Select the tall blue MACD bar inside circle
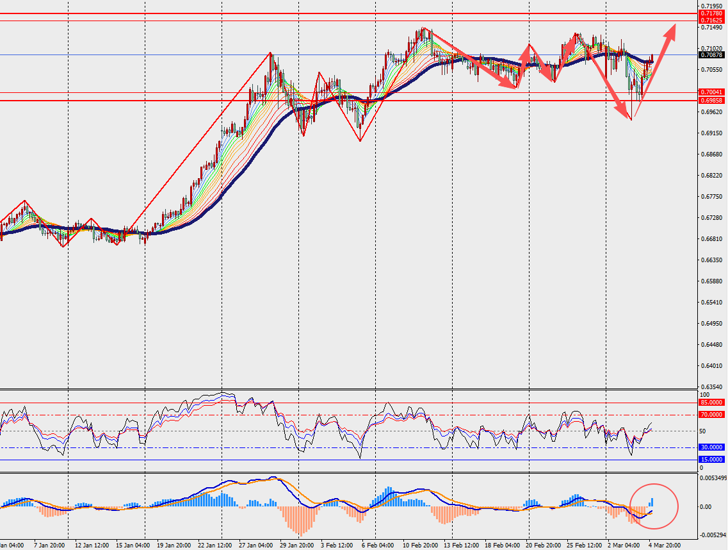The height and width of the screenshot is (550, 728). point(652,503)
